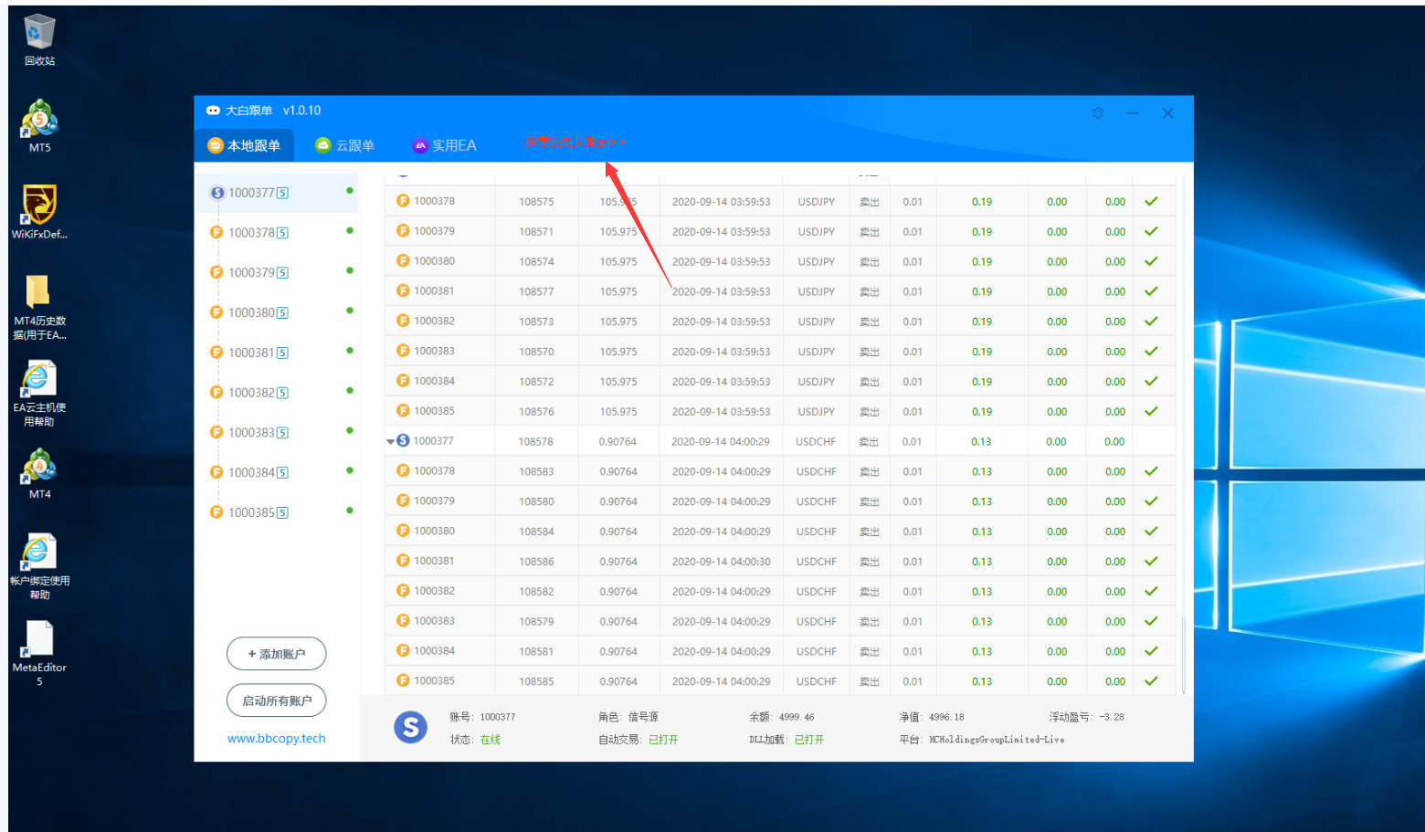Open the 实用EA tab
1425x832 pixels.
click(444, 146)
